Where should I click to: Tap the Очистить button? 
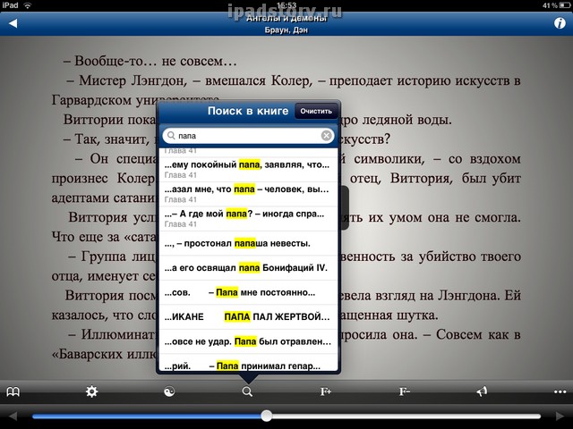[316, 111]
